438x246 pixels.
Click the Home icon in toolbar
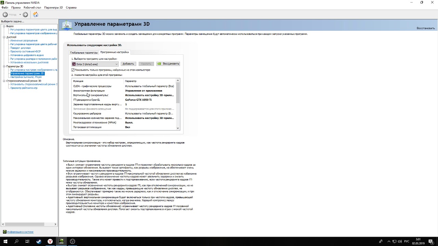[x=36, y=14]
